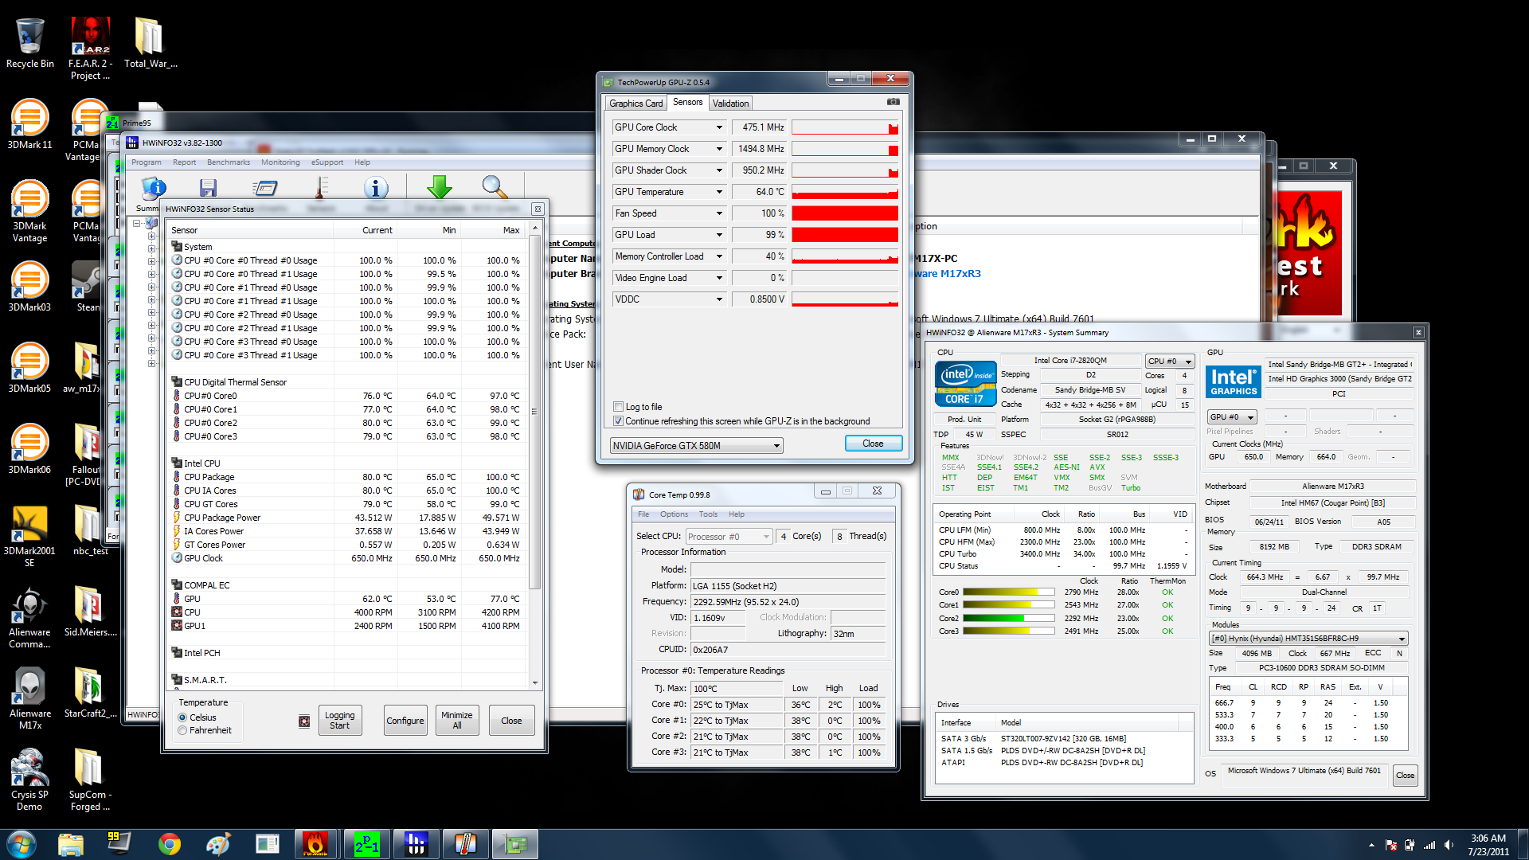Click the Save Report floppy disk icon
This screenshot has height=860, width=1529.
(208, 189)
